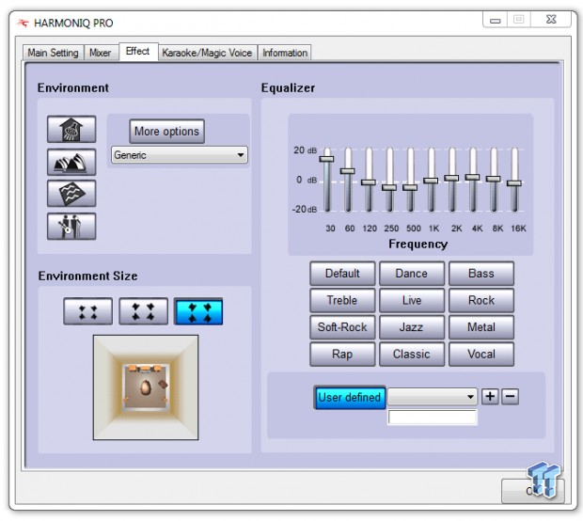Click the 120 Hz equalizer slider handle

(x=369, y=182)
